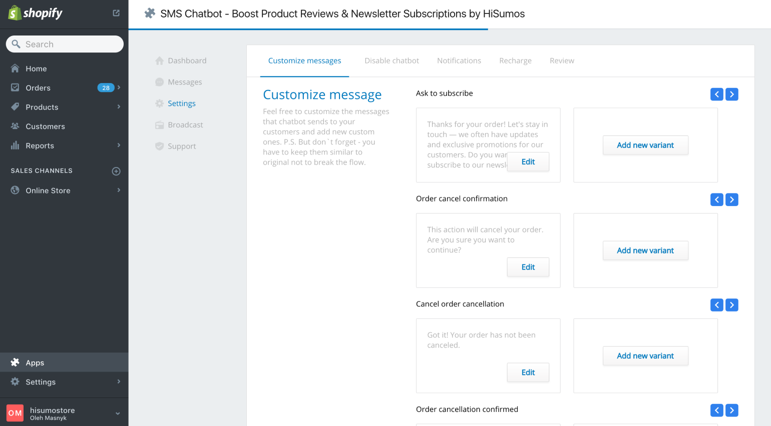Expand the Online Store chevron
The image size is (771, 426).
[119, 190]
